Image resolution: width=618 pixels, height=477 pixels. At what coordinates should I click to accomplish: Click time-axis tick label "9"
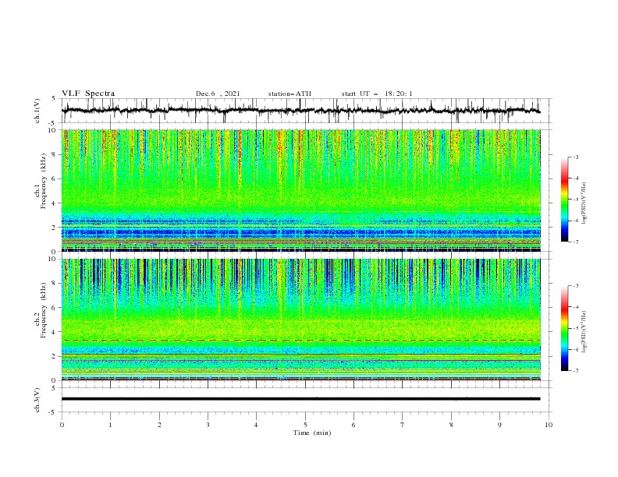pyautogui.click(x=499, y=425)
